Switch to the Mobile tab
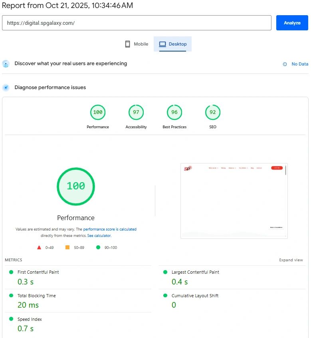This screenshot has height=338, width=311. (x=137, y=44)
